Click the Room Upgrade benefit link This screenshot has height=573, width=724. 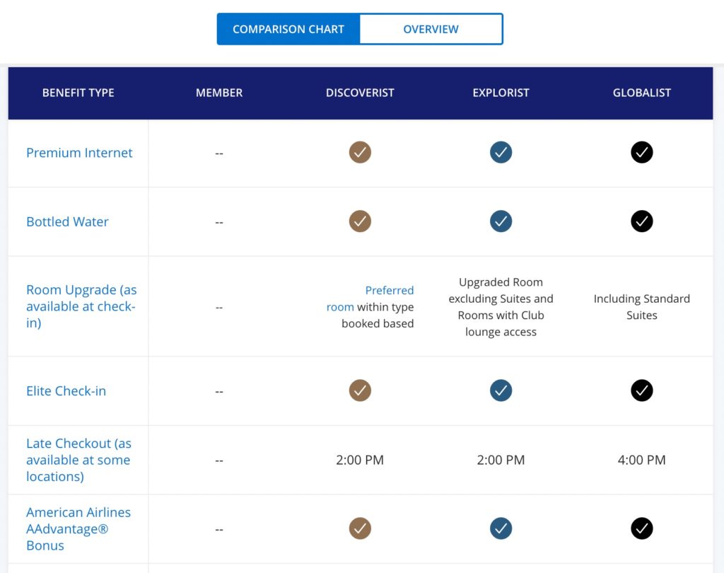(x=81, y=306)
